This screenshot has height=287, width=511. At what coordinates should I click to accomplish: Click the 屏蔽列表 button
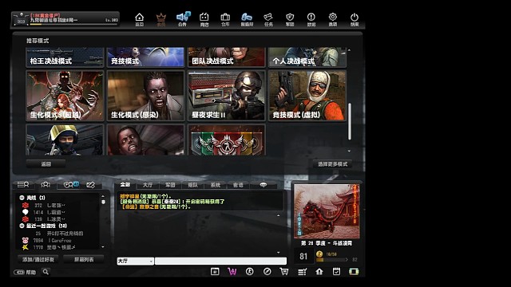[x=84, y=259]
